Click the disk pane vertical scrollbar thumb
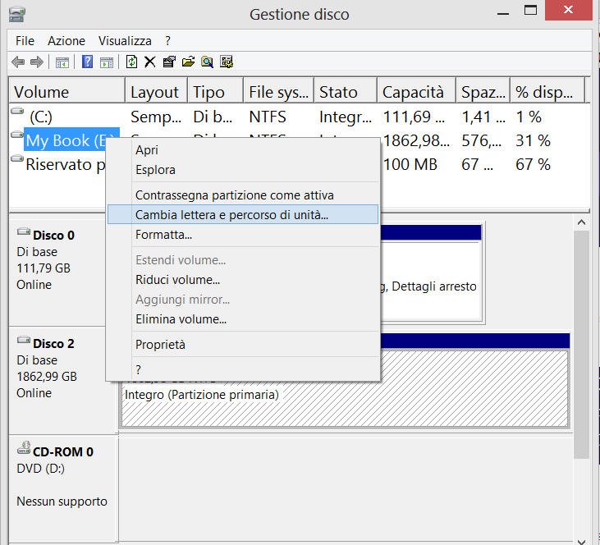This screenshot has width=600, height=545. click(x=582, y=345)
